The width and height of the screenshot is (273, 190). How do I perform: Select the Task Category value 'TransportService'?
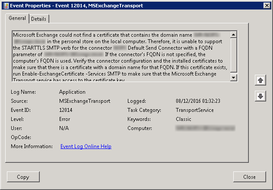[195, 110]
